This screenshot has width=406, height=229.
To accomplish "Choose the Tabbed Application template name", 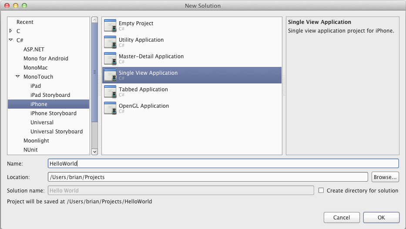I will 143,90.
